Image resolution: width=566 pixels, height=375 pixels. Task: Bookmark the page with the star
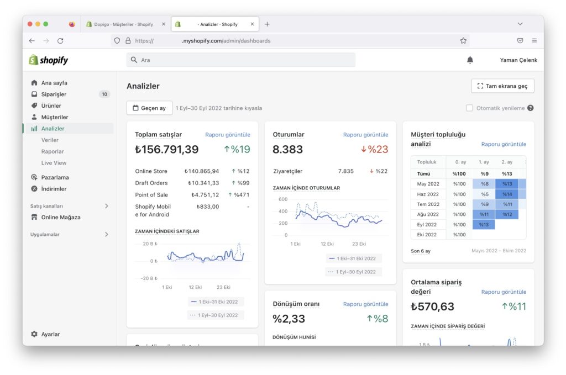pyautogui.click(x=464, y=41)
